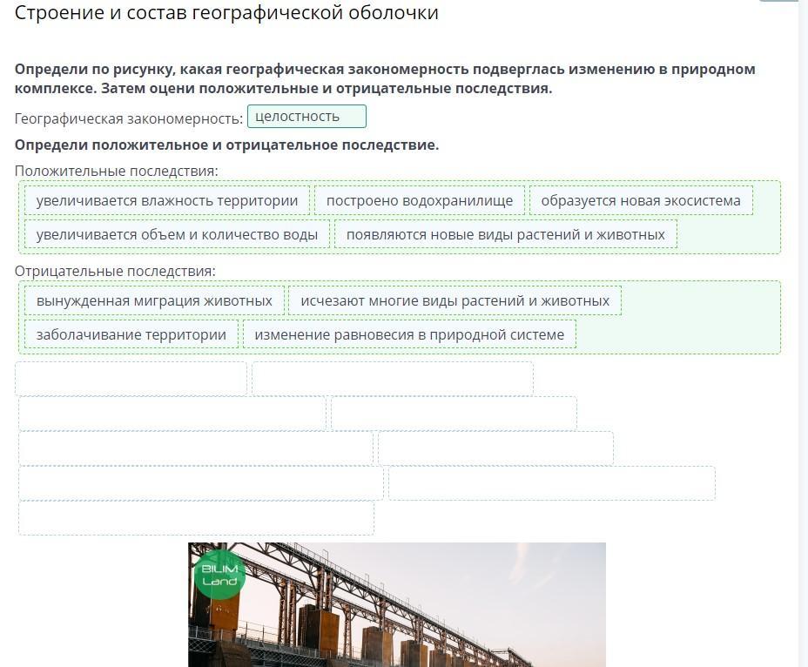Select 'построено водохранилище' chip
This screenshot has height=667, width=808.
(420, 200)
